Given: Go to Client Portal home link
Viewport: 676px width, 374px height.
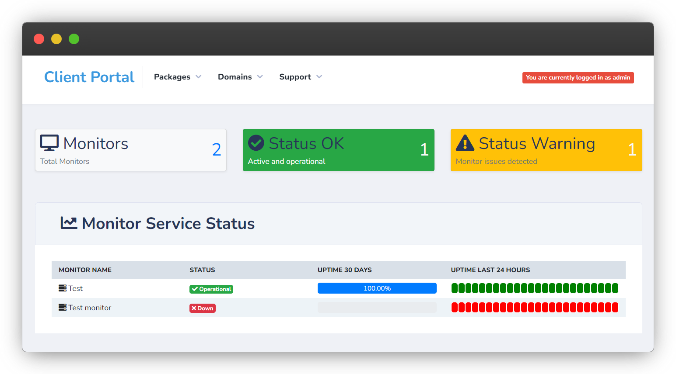Looking at the screenshot, I should [89, 77].
